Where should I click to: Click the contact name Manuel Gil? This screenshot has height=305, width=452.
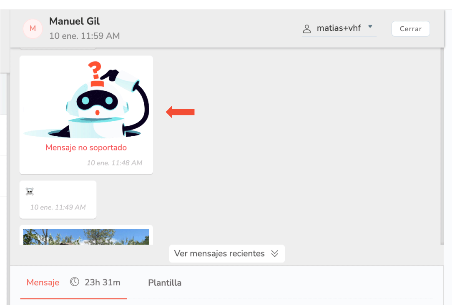pyautogui.click(x=74, y=21)
